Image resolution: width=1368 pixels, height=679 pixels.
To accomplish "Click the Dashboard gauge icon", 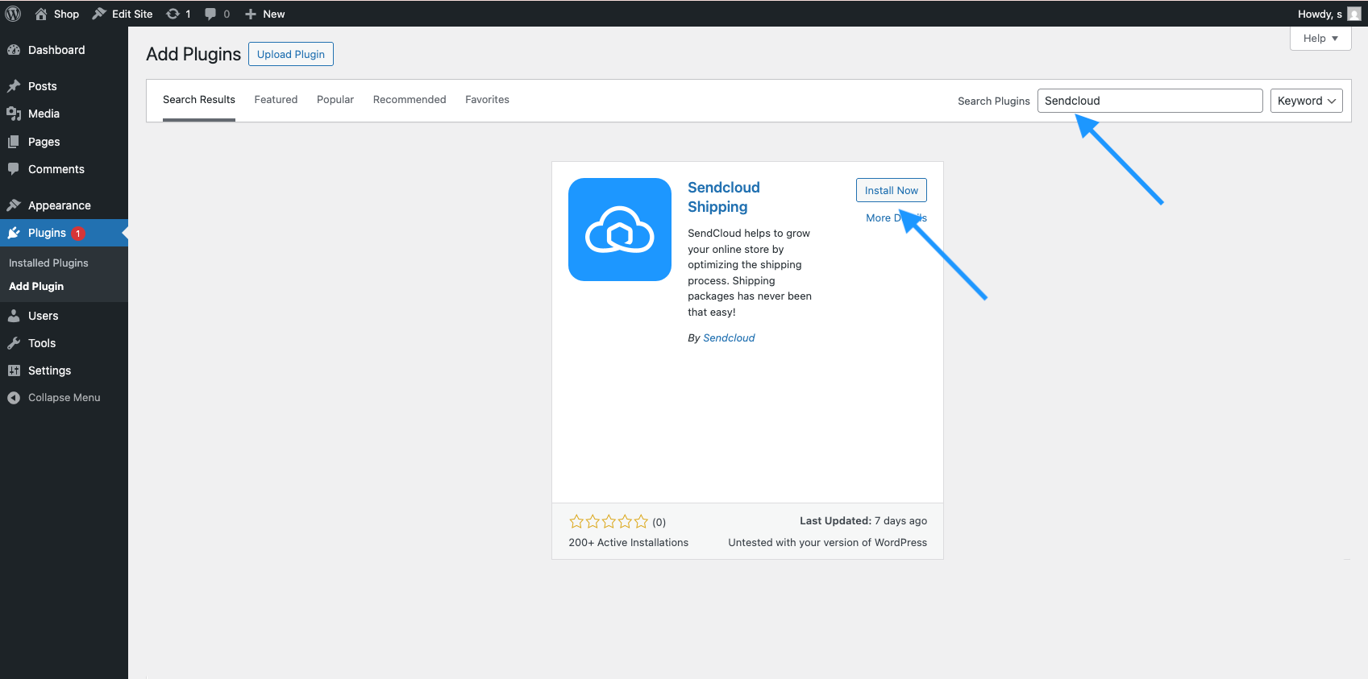I will coord(14,50).
